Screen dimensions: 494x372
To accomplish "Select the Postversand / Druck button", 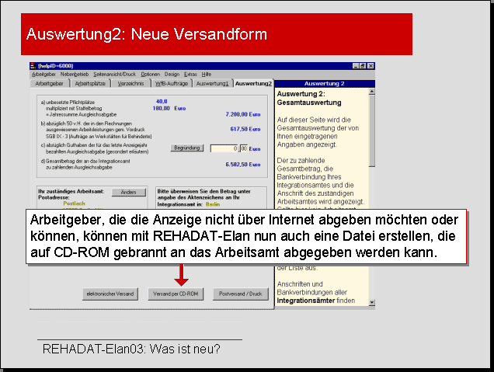I will tap(240, 294).
